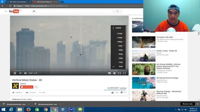The height and width of the screenshot is (112, 200).
Task: Open Tornado in 4K UHD video
Action: click(165, 37)
